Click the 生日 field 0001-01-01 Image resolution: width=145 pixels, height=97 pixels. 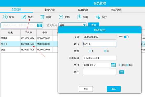97,65
